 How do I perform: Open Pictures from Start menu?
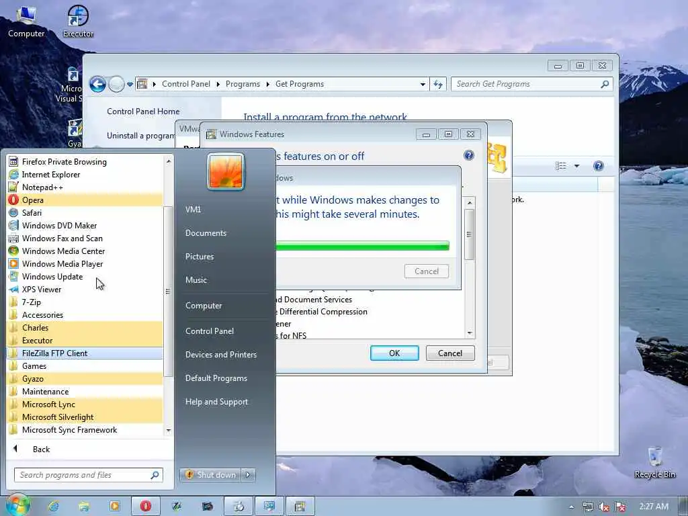pos(200,257)
